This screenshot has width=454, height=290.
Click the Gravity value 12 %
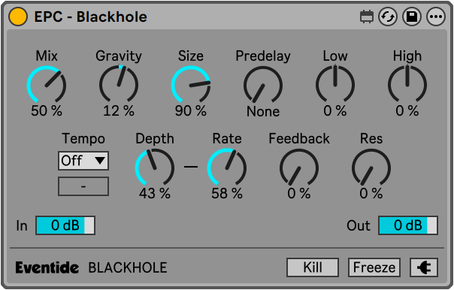(119, 111)
